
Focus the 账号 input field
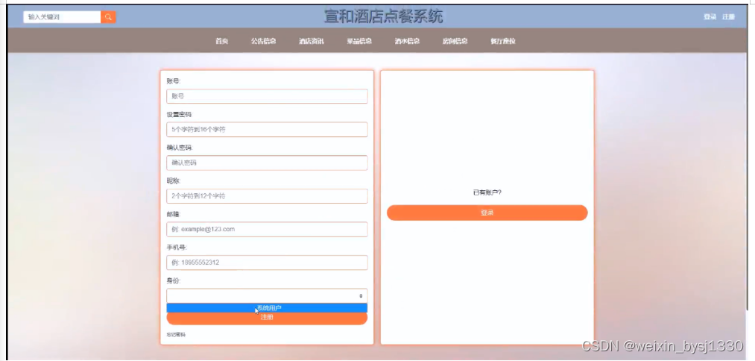(x=267, y=96)
